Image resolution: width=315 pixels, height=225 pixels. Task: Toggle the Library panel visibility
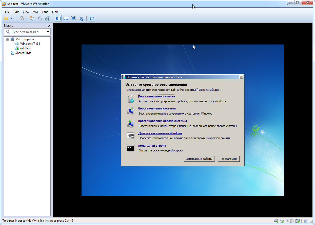(58, 18)
